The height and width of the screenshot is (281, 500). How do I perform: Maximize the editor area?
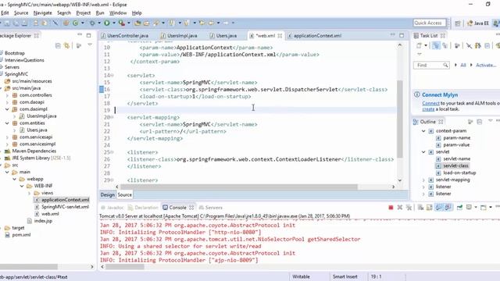(x=402, y=35)
